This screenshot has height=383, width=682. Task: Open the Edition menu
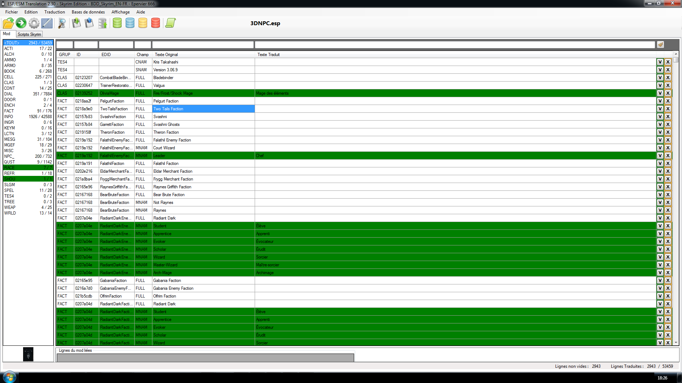(31, 12)
